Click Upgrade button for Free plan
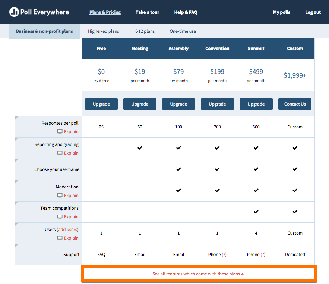Screen dimensions: 329x284 pos(101,104)
